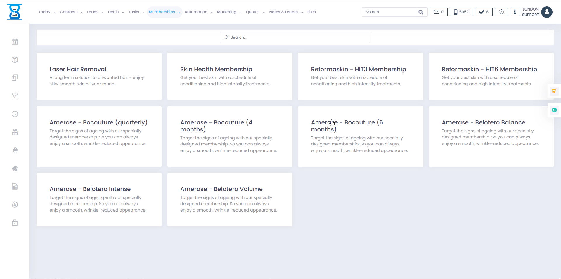Expand the Memberships dropdown menu
Screen dimensions: 561x279
point(165,12)
